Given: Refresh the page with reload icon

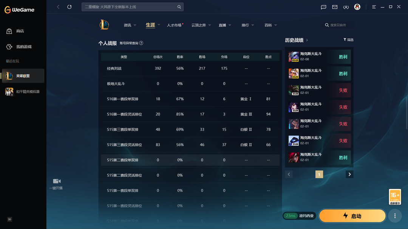Looking at the screenshot, I should pyautogui.click(x=70, y=7).
